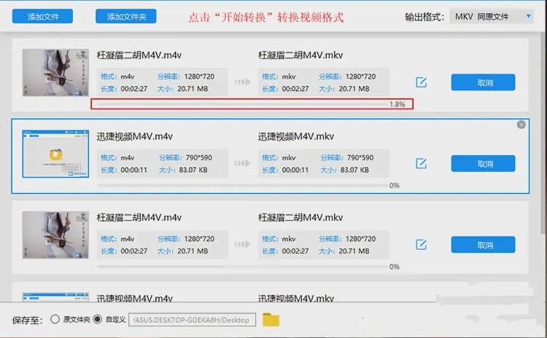Click the 迅捷视频M4V.m4v video thumbnail
Image resolution: width=547 pixels, height=338 pixels.
click(x=55, y=154)
